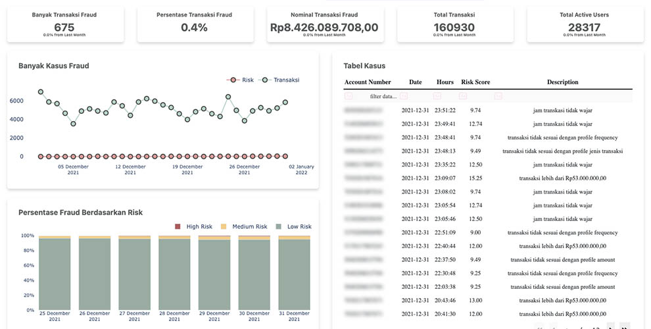This screenshot has width=651, height=329.
Task: Click the case toggle icon in Risk Score filter
Action: tap(463, 96)
